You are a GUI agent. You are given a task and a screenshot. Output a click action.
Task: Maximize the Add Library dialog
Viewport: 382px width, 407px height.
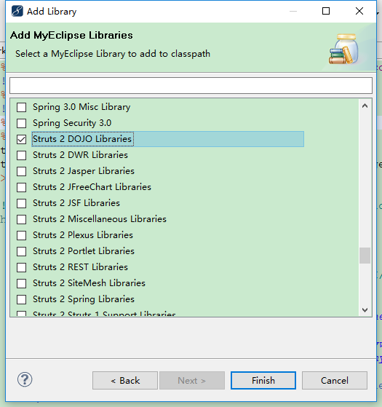(326, 11)
